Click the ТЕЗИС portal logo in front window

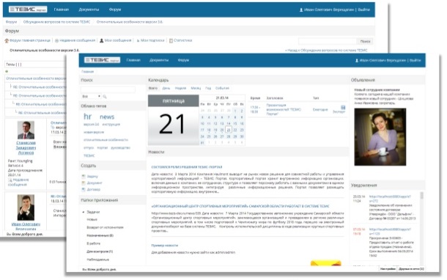pos(102,60)
